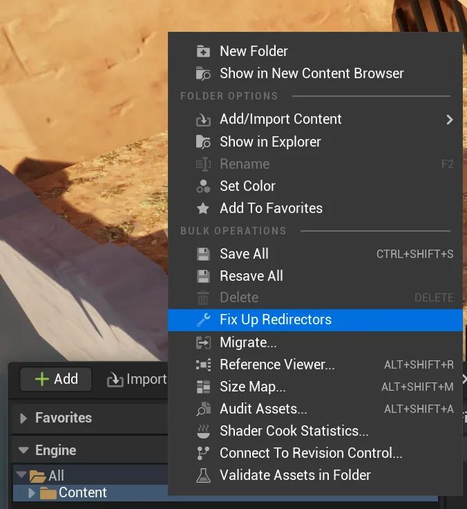The image size is (467, 509).
Task: Click the CTRL+SHIFT+S shortcut text
Action: pos(414,254)
